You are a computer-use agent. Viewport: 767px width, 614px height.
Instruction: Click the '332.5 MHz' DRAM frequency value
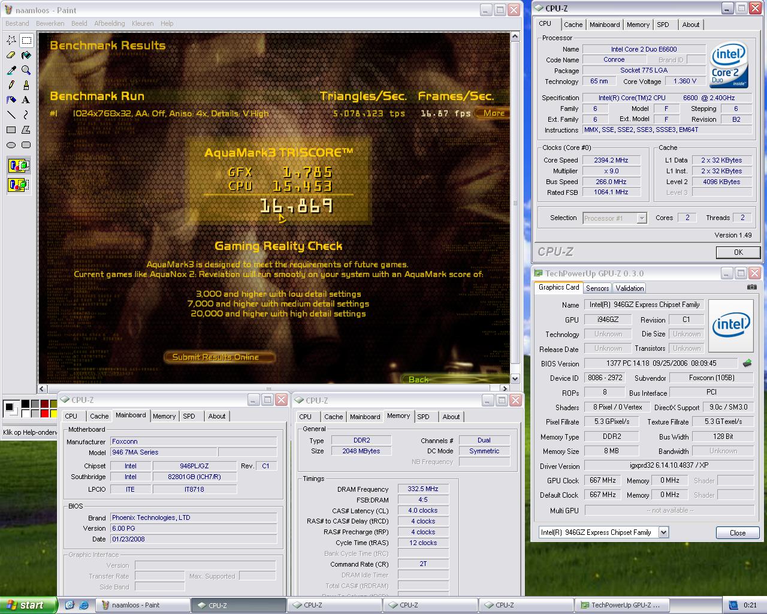[423, 489]
